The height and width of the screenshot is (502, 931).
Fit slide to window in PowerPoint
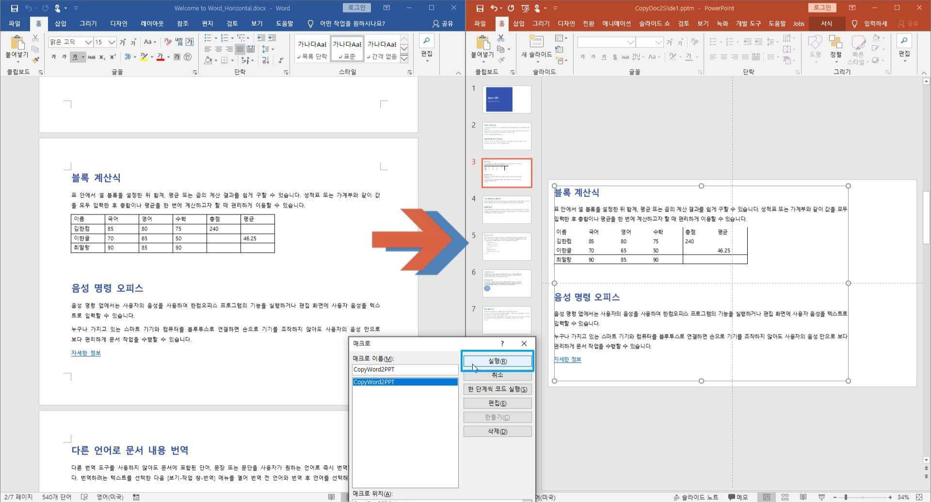pyautogui.click(x=919, y=497)
